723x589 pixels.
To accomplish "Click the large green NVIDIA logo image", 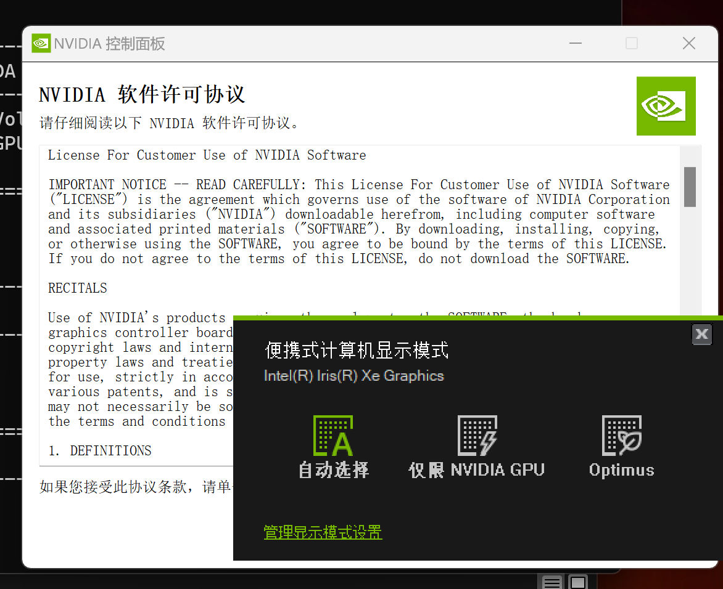I will pos(666,106).
